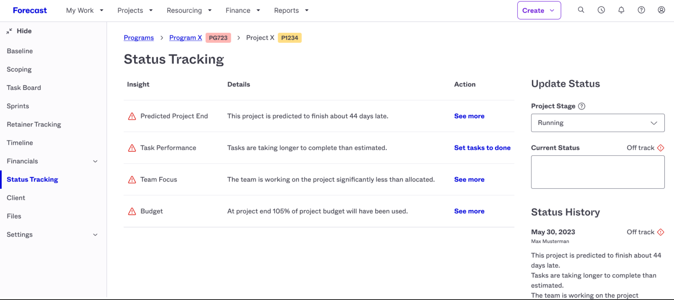Open Client in the sidebar

coord(16,198)
